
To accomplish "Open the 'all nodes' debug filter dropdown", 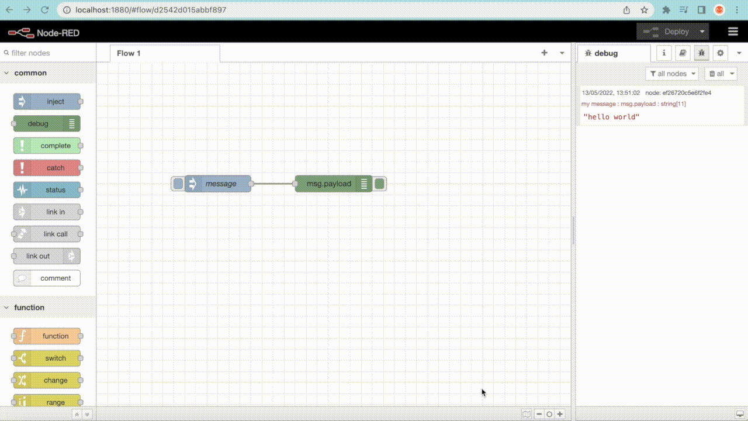I will click(672, 73).
